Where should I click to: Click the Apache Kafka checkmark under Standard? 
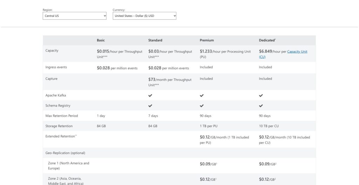click(x=150, y=95)
